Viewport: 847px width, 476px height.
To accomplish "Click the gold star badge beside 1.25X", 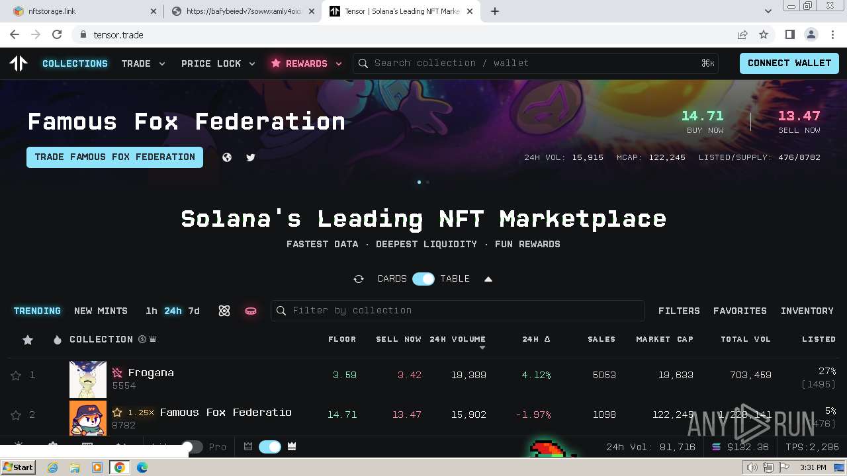I will point(117,413).
